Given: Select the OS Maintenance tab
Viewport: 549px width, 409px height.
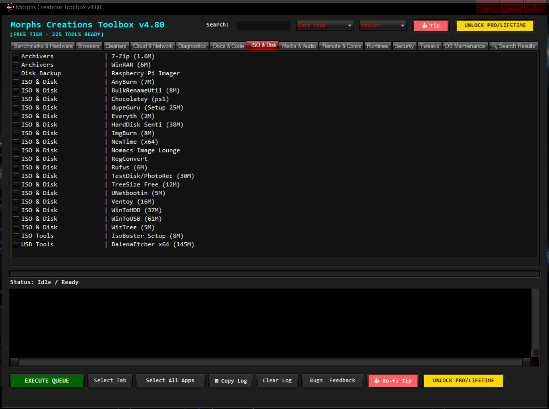Looking at the screenshot, I should click(465, 46).
